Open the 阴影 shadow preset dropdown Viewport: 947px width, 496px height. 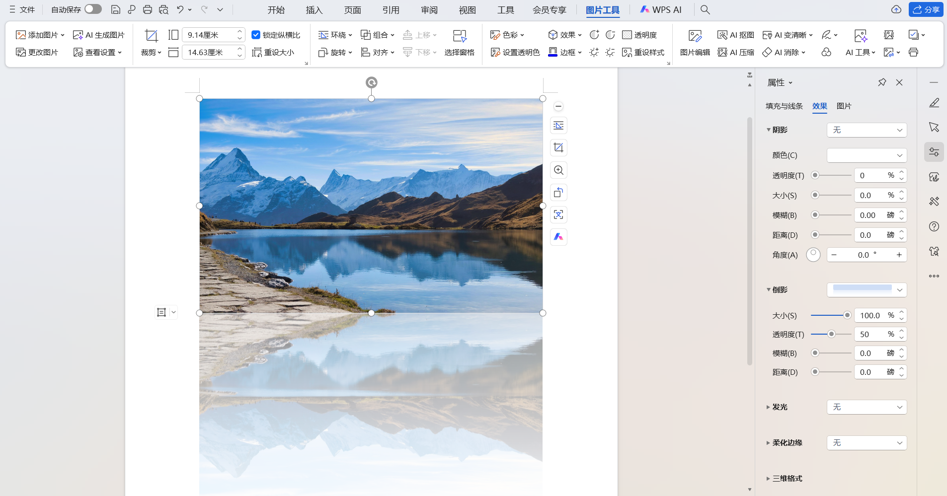[867, 130]
